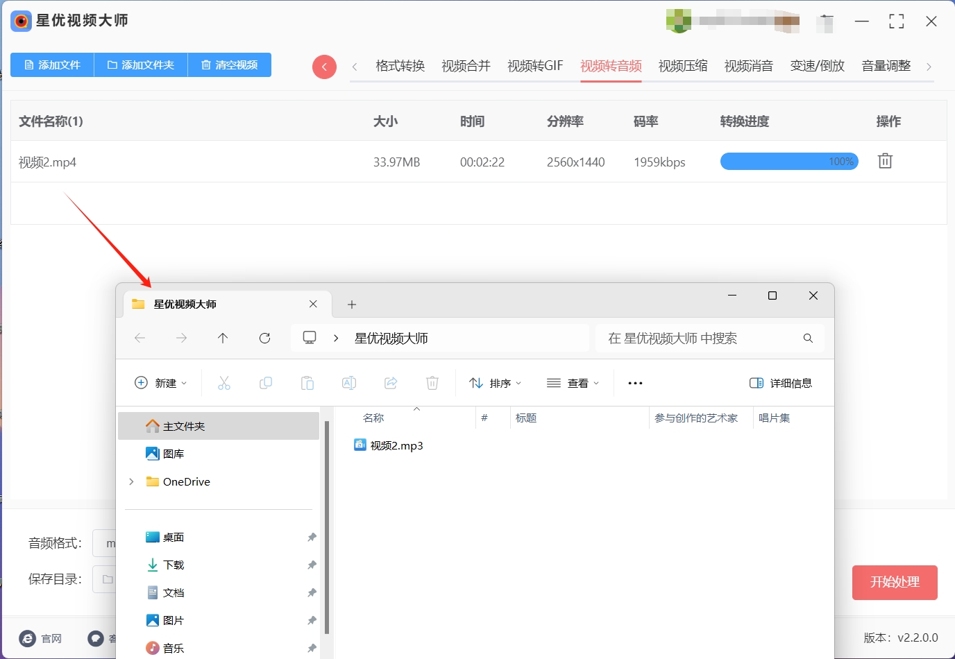
Task: Switch to the 格式转换 tab
Action: [400, 66]
